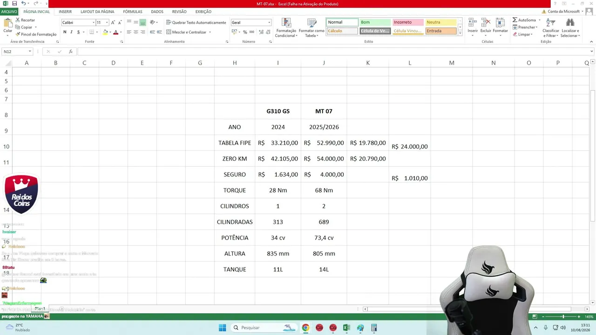Center text horizontally

click(x=136, y=32)
